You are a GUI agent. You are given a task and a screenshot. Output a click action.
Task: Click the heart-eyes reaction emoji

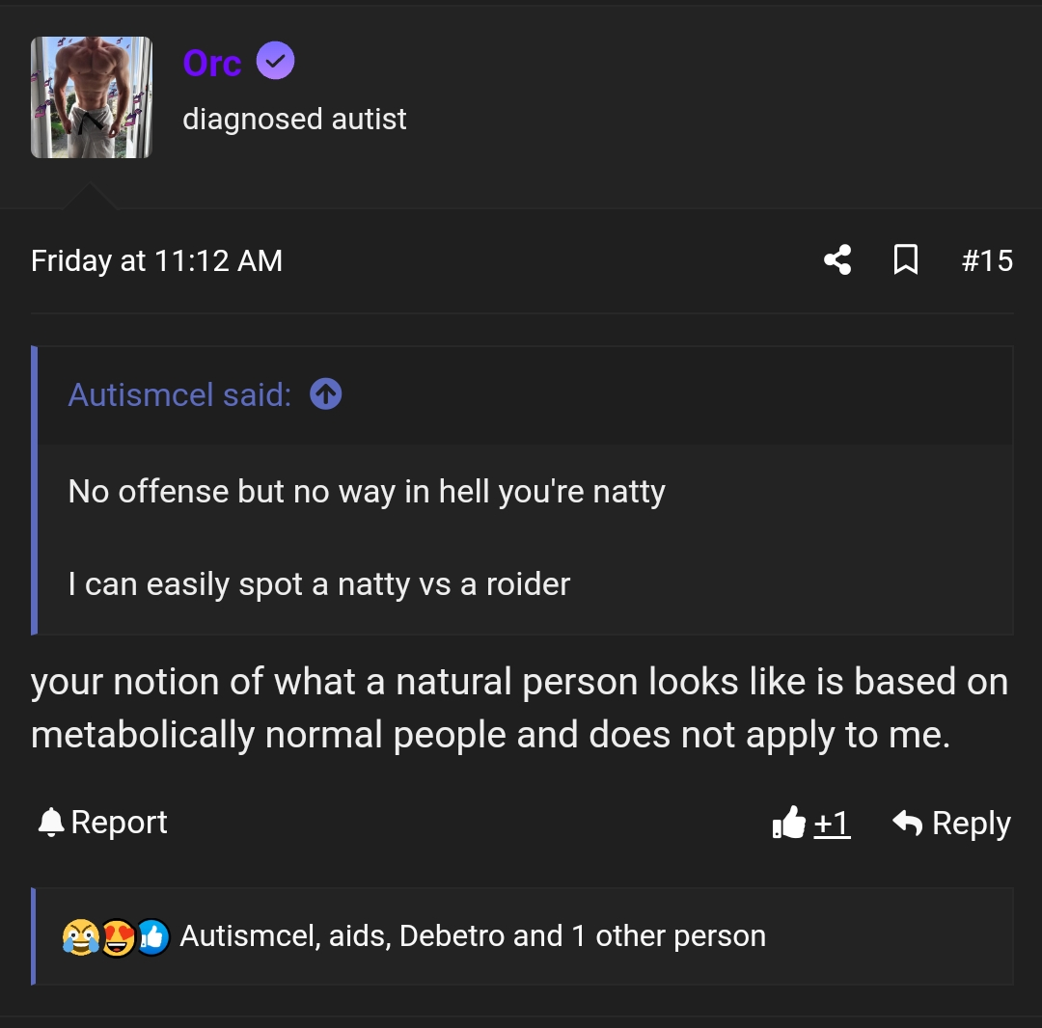[117, 936]
